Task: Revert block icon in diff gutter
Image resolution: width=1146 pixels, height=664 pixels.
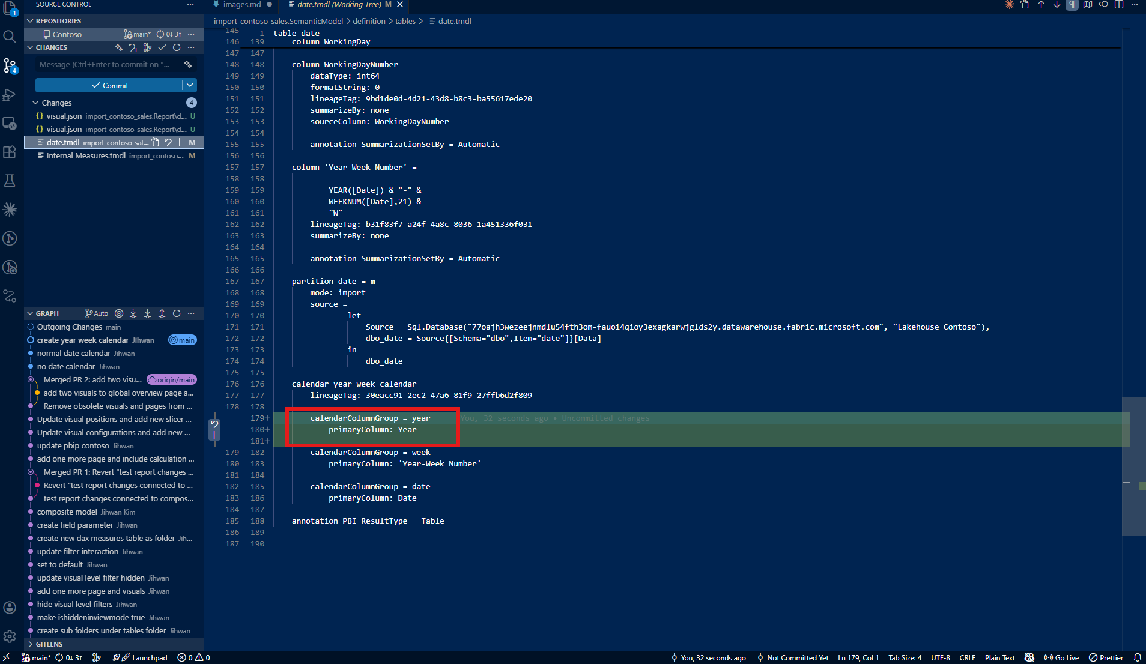Action: 214,424
